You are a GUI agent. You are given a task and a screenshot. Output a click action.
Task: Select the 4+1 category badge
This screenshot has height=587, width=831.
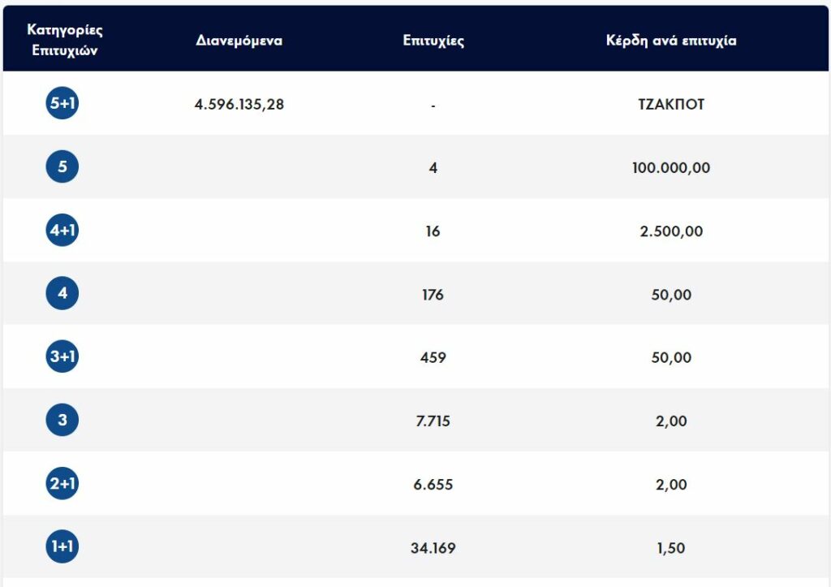[x=62, y=230]
